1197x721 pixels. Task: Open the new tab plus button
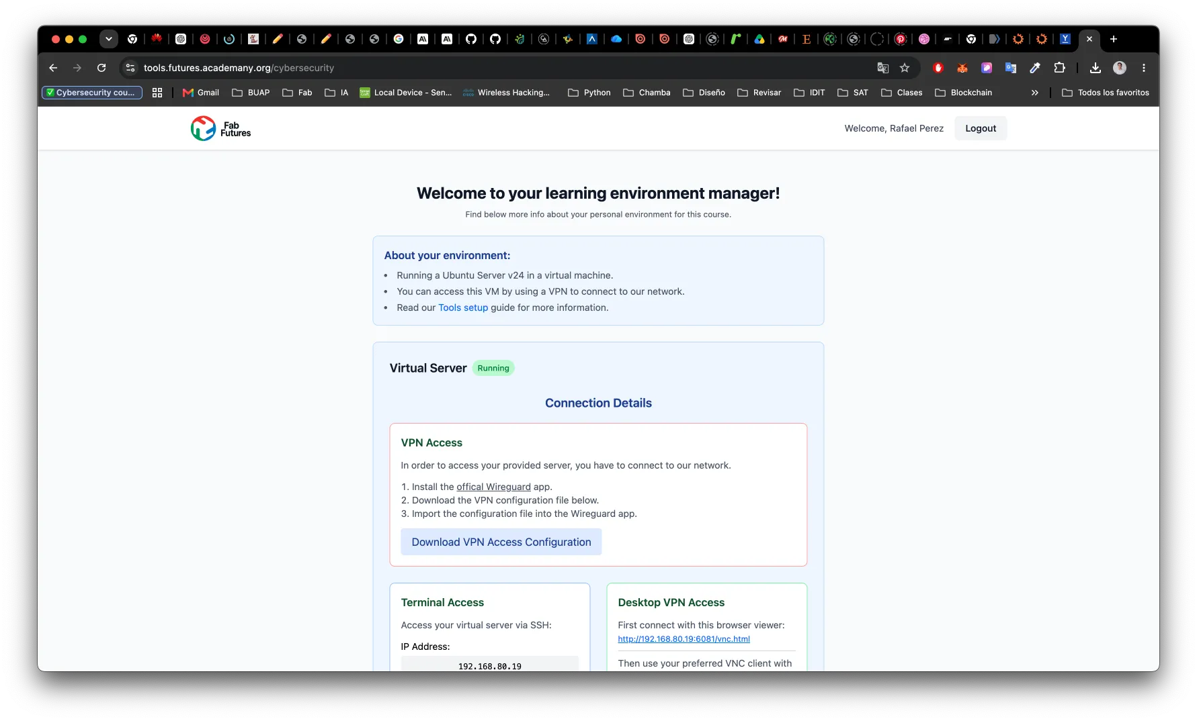tap(1114, 39)
